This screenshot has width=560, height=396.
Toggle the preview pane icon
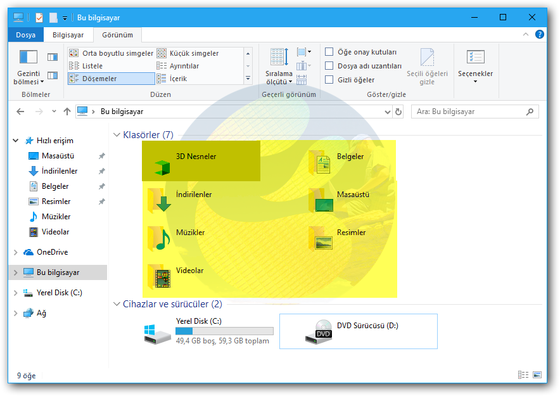point(53,57)
